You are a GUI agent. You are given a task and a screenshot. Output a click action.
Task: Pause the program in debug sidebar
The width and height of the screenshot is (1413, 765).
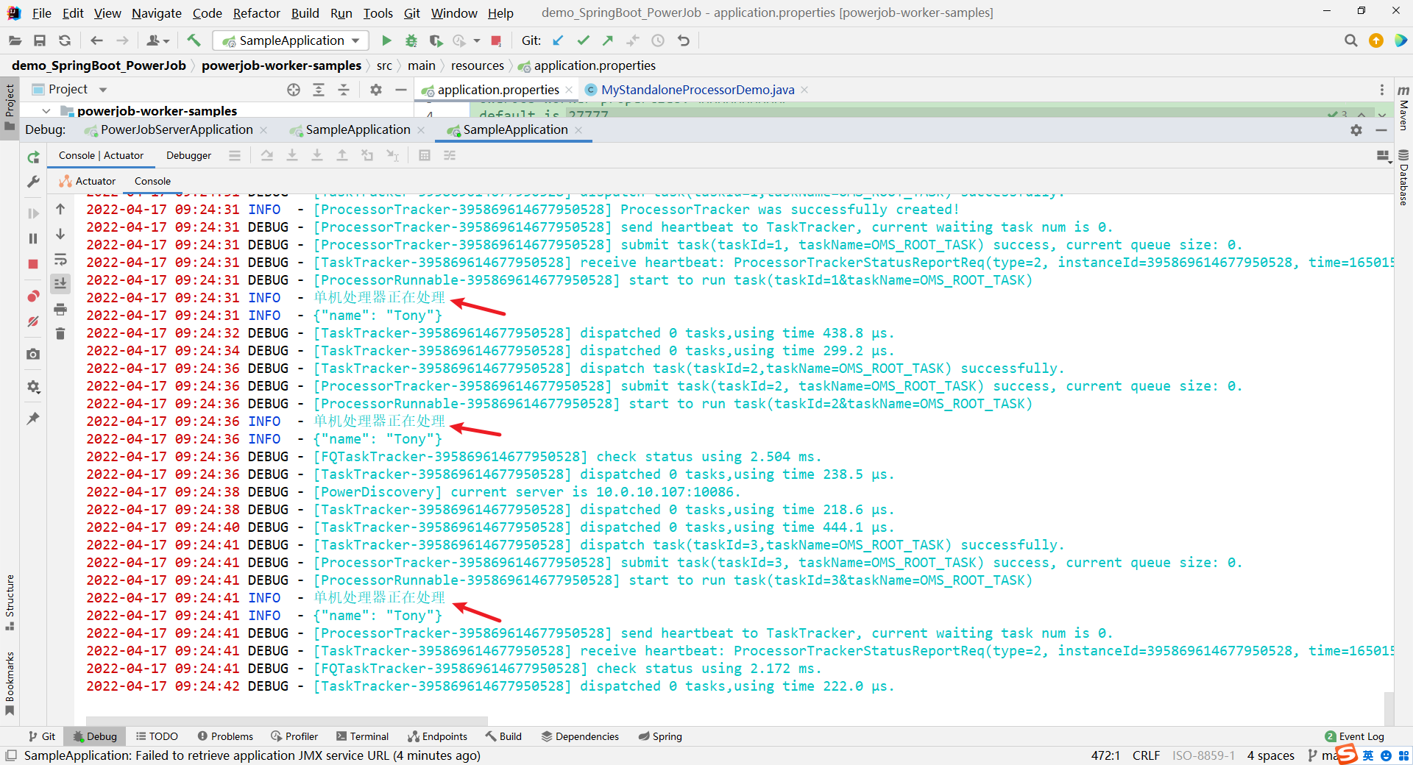pyautogui.click(x=33, y=238)
